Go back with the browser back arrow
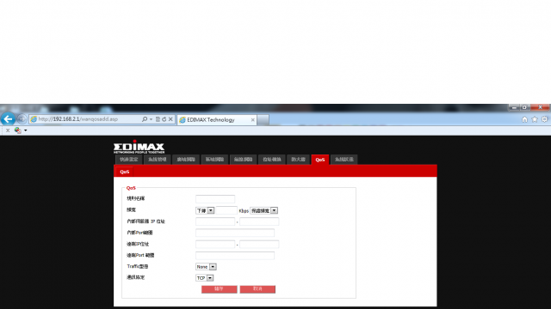This screenshot has height=309, width=551. [x=8, y=119]
